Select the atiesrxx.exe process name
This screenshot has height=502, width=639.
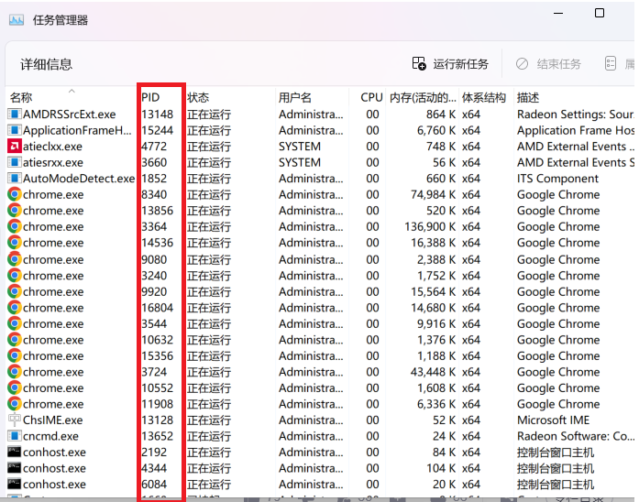(53, 162)
